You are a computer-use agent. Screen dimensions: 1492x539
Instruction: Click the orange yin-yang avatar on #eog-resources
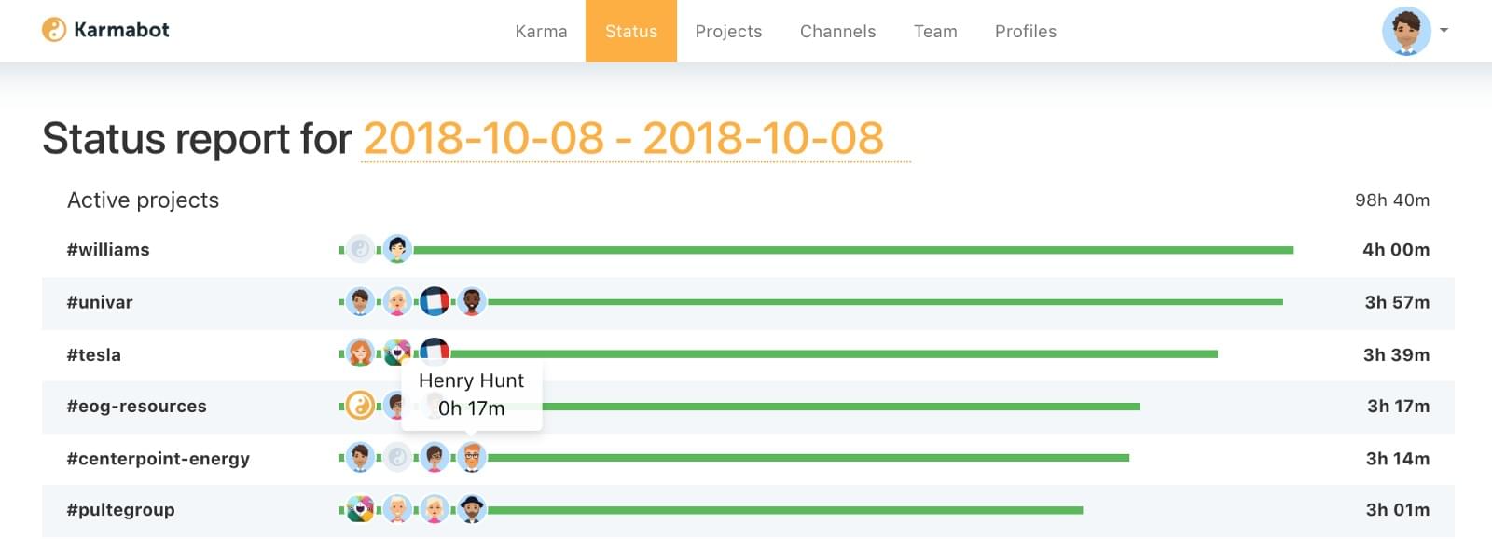(x=359, y=406)
